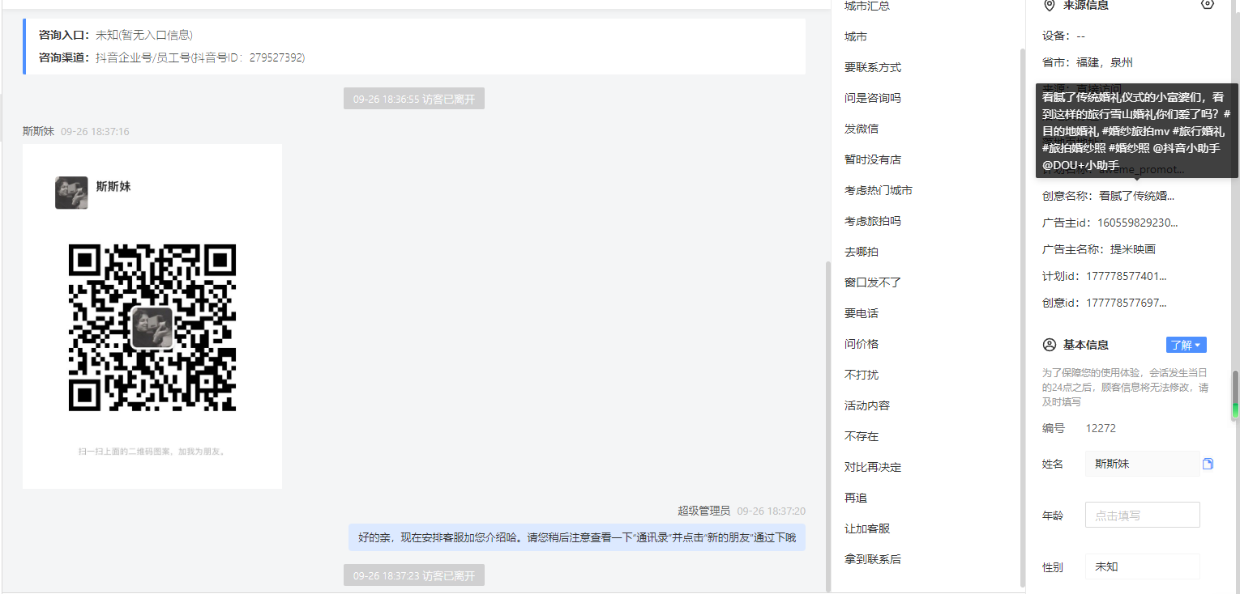Click the 18:36:55 访客已离开 notice
Viewport: 1240px width, 594px height.
pos(414,99)
